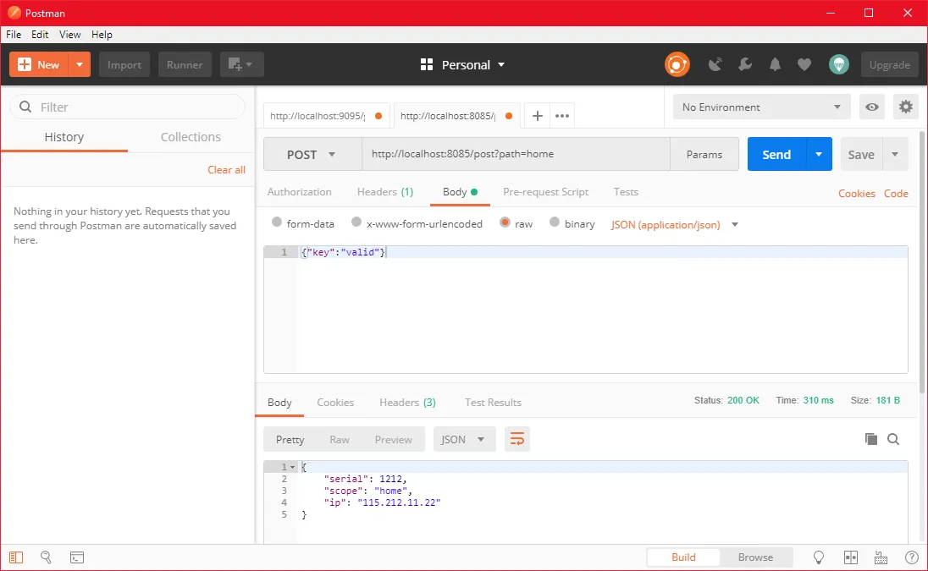Open help question mark icon
This screenshot has width=928, height=571.
(911, 557)
